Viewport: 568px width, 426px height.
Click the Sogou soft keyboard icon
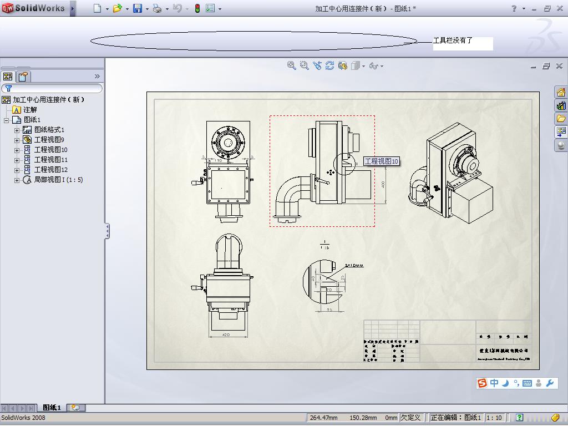(528, 383)
